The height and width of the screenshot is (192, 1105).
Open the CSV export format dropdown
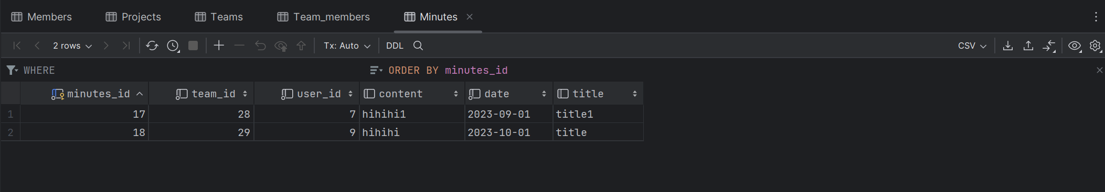point(972,46)
